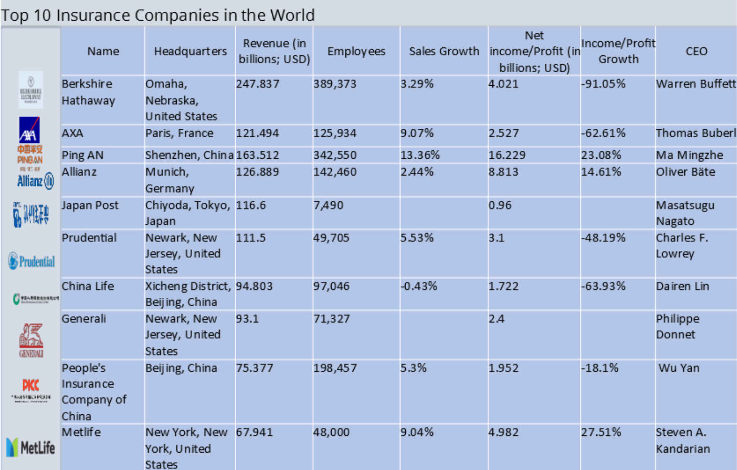The image size is (737, 470).
Task: Click the Employees column header
Action: (x=356, y=51)
